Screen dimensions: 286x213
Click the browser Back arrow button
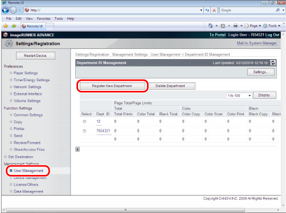pyautogui.click(x=5, y=10)
